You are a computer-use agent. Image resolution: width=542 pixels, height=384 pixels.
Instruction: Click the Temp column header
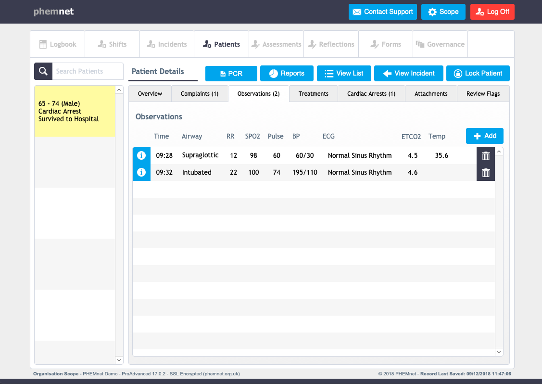[x=437, y=136]
